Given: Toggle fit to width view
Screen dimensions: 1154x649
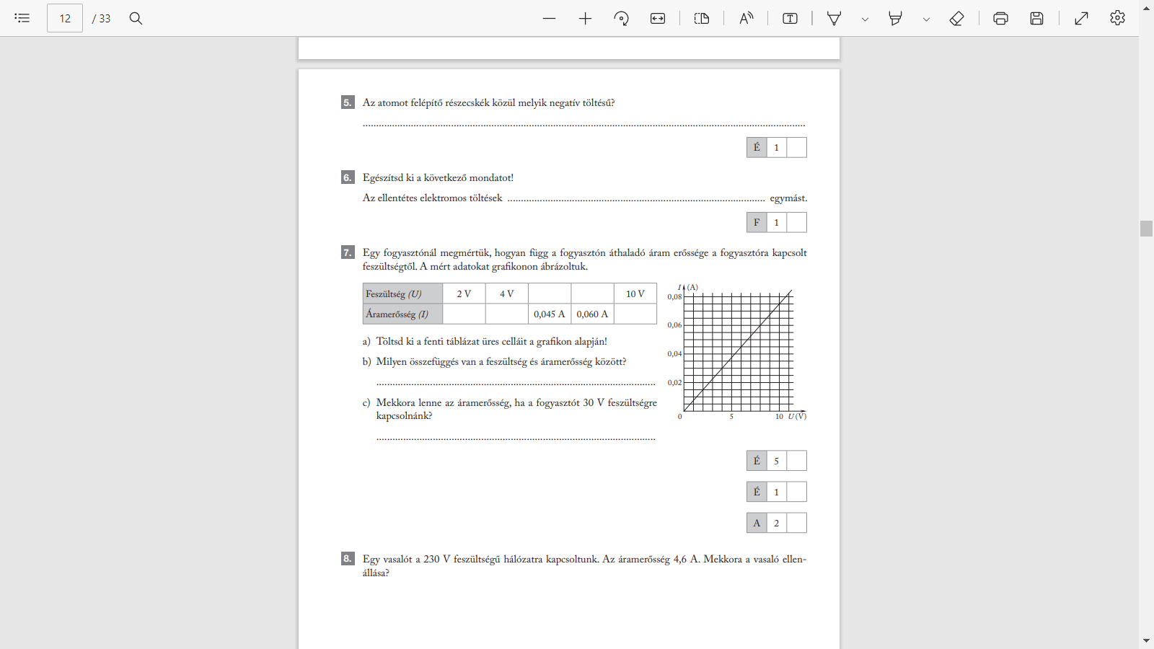Looking at the screenshot, I should pyautogui.click(x=658, y=19).
